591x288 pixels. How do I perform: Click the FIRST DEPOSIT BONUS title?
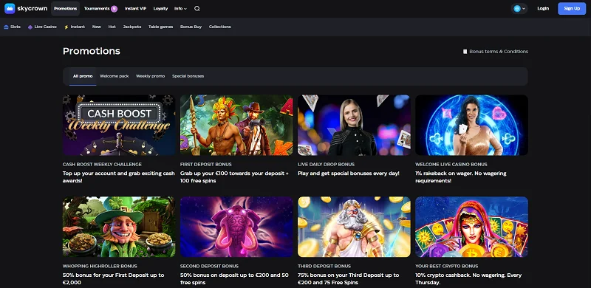pyautogui.click(x=206, y=165)
